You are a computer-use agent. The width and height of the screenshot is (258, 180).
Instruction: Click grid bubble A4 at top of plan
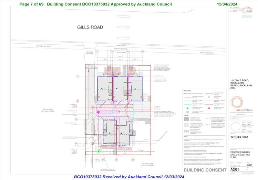(143, 52)
